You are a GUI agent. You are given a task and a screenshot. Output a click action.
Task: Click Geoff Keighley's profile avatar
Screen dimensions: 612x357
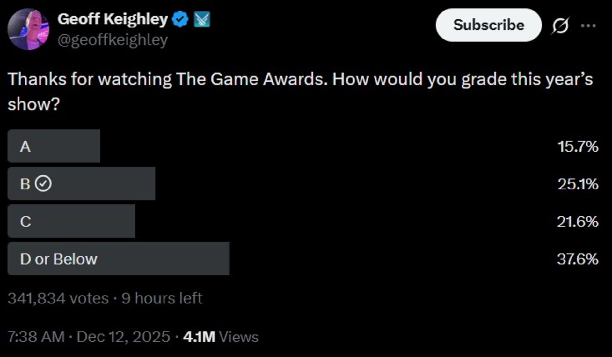tap(28, 29)
